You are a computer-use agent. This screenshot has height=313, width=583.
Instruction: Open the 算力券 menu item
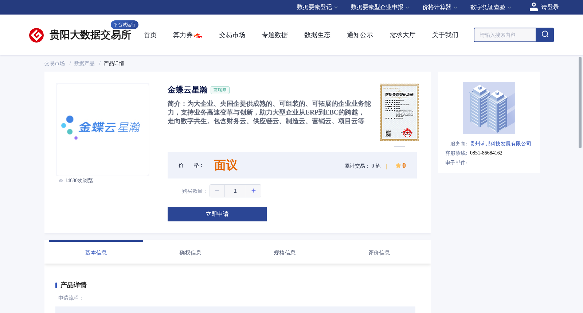tap(183, 35)
